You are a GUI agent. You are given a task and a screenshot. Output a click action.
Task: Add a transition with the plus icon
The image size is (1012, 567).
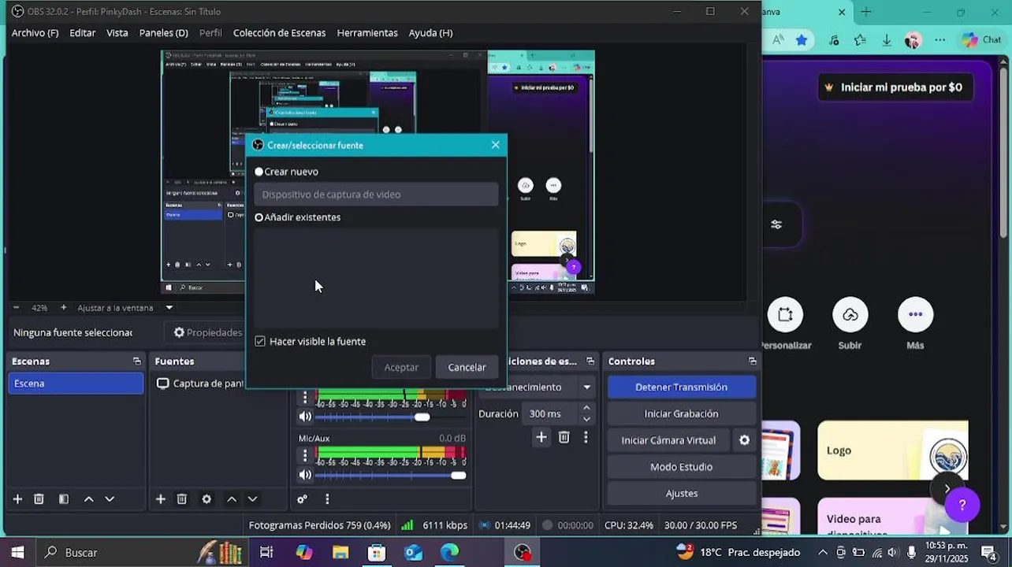coord(541,437)
